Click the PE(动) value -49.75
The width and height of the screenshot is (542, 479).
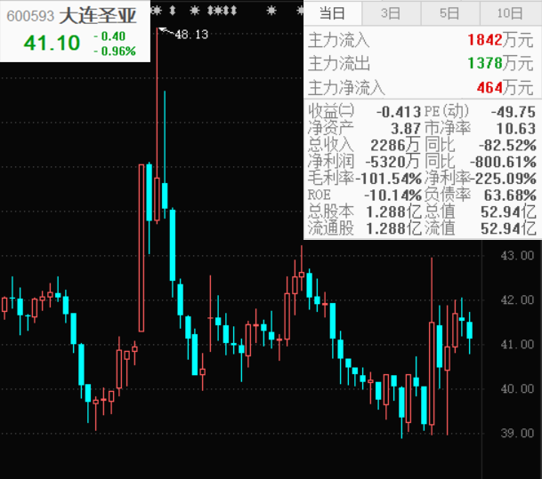[x=514, y=112]
